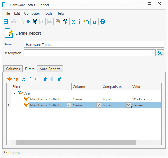Click the Name field containing Hardware Totals

coord(94,44)
